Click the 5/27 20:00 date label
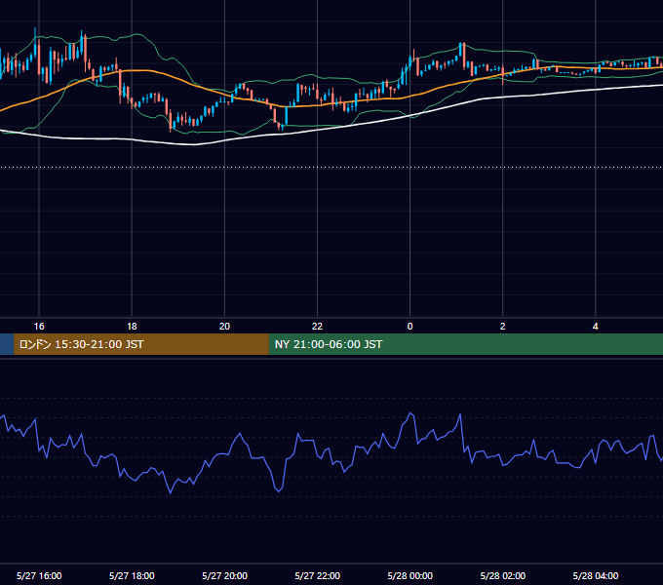 click(x=224, y=575)
